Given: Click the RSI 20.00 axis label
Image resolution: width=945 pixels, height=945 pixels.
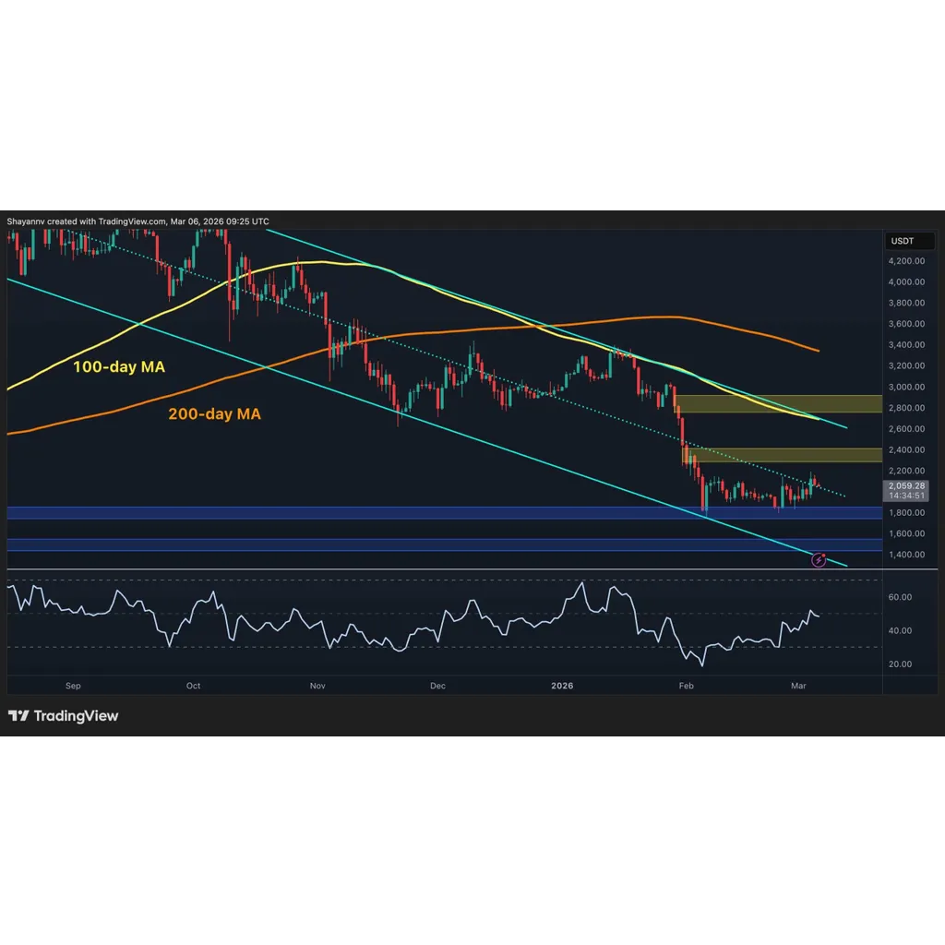Looking at the screenshot, I should coord(900,664).
